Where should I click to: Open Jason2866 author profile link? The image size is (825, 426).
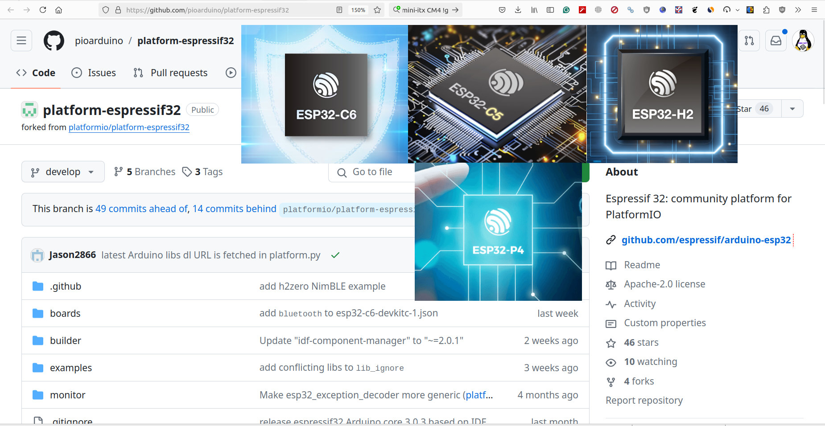(72, 255)
